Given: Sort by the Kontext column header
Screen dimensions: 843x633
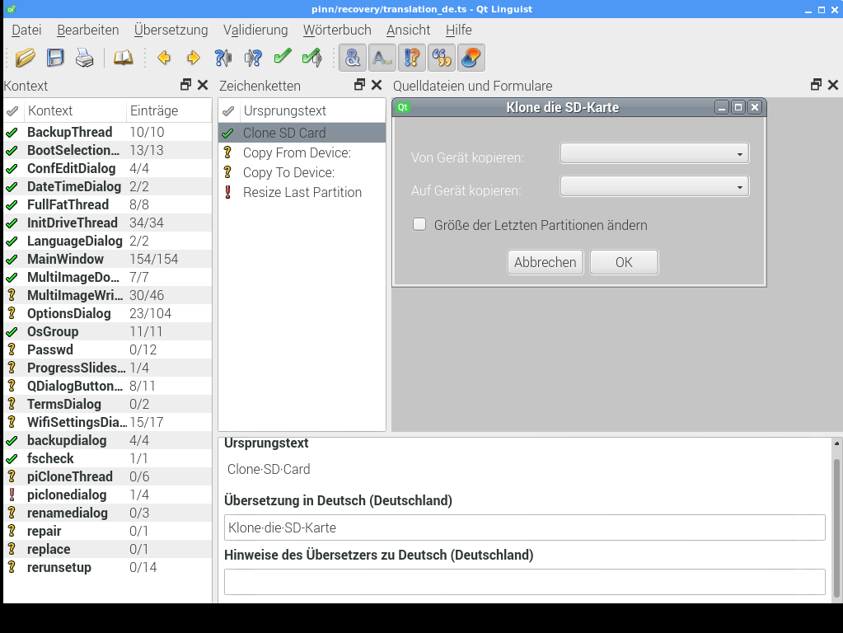Looking at the screenshot, I should (x=75, y=110).
